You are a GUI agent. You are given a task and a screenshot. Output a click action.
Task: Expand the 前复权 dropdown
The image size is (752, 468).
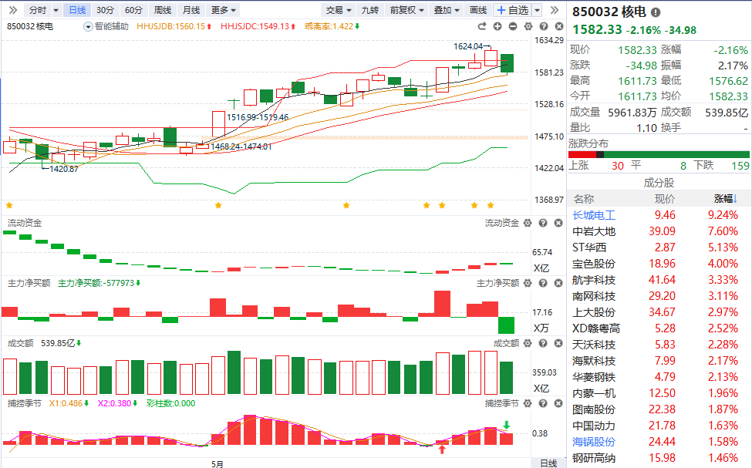pyautogui.click(x=406, y=10)
